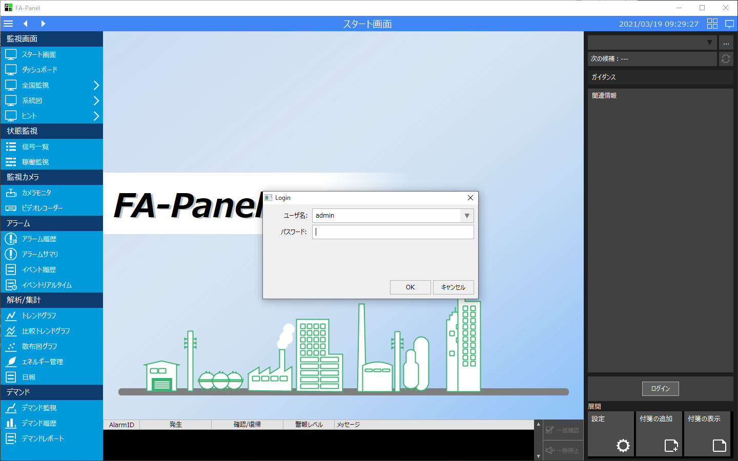738x461 pixels.
Task: Open スタート画面 monitor icon in sidebar
Action: click(11, 54)
